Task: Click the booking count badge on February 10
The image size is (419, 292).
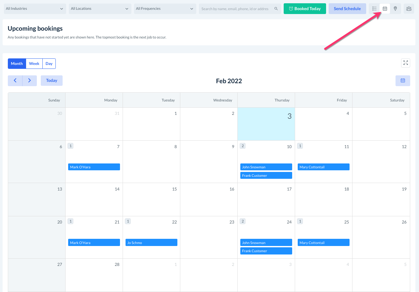Action: 243,146
